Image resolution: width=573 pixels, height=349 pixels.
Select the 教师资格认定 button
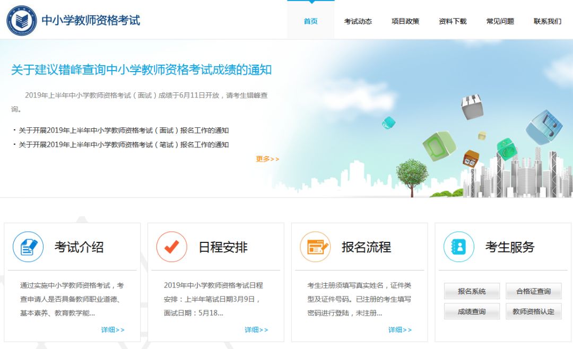pyautogui.click(x=534, y=311)
